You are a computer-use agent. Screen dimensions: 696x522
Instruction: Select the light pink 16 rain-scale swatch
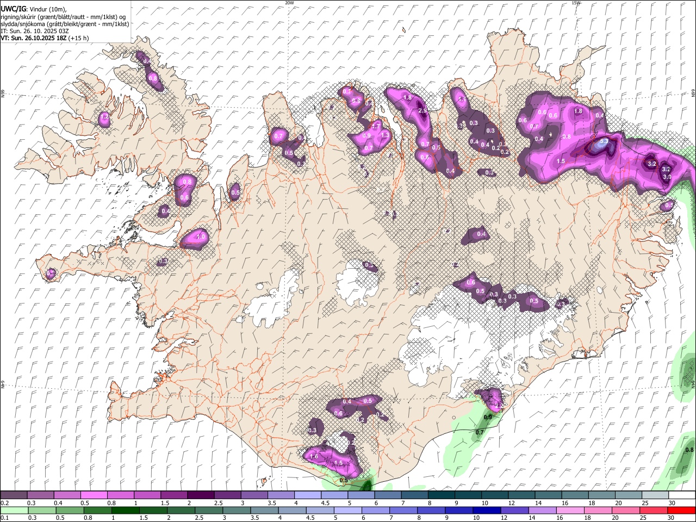[x=570, y=510]
